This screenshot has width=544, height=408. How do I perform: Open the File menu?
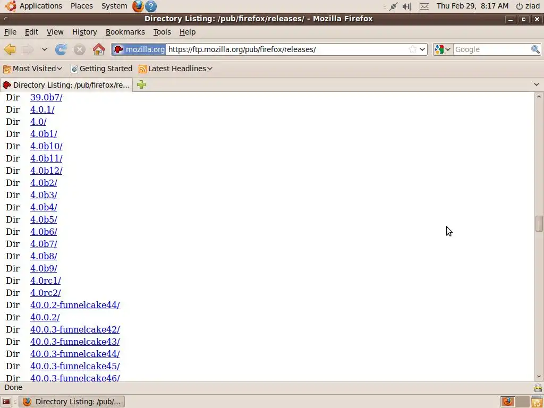coord(10,32)
